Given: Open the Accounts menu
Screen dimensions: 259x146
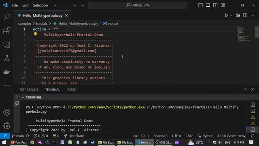Looking at the screenshot, I should coord(7,112).
